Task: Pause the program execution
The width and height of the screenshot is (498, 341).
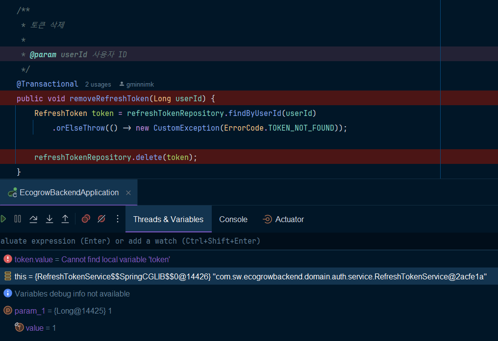Action: pyautogui.click(x=18, y=219)
